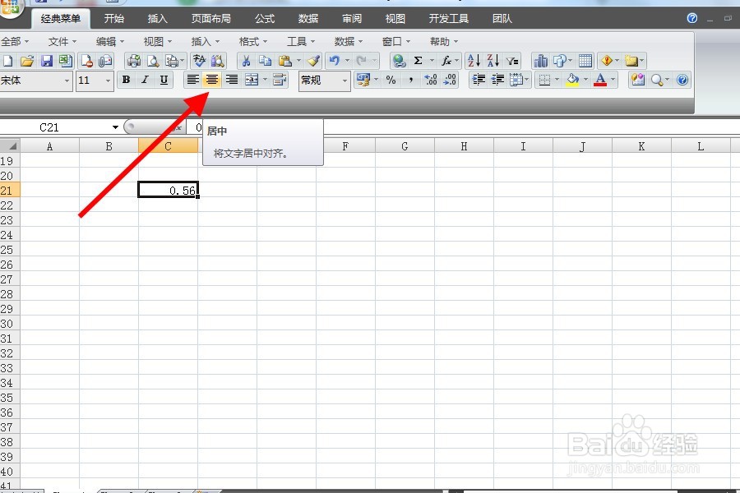
Task: Open font name dropdown 宋体
Action: click(67, 81)
